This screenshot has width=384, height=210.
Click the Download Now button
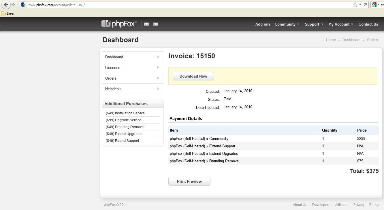tap(193, 76)
